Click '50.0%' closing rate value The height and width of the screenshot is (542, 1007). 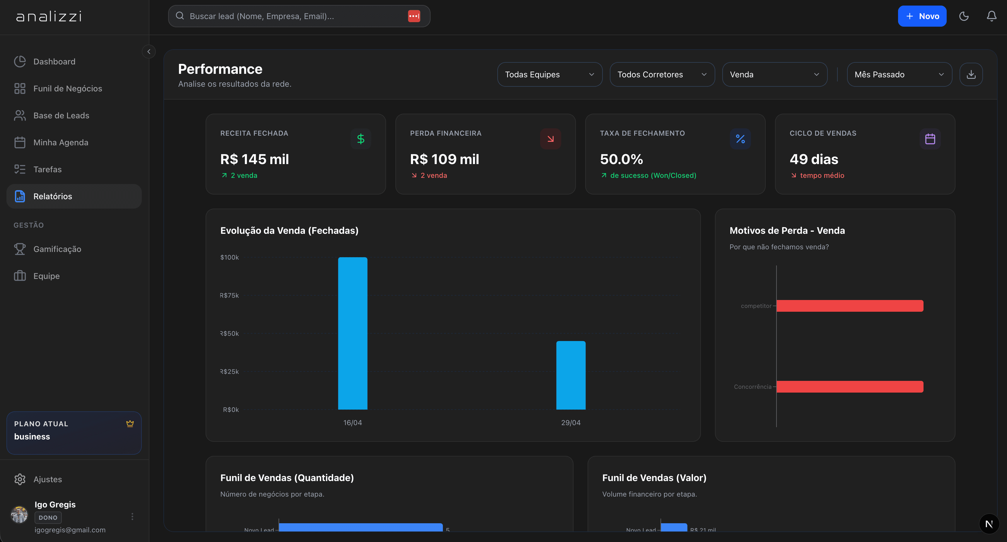coord(622,159)
